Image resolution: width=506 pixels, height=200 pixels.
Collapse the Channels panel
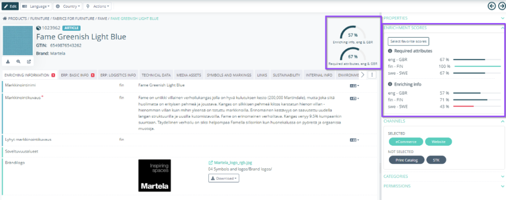click(x=444, y=121)
